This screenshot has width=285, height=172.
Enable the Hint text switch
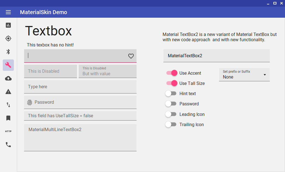(171, 93)
